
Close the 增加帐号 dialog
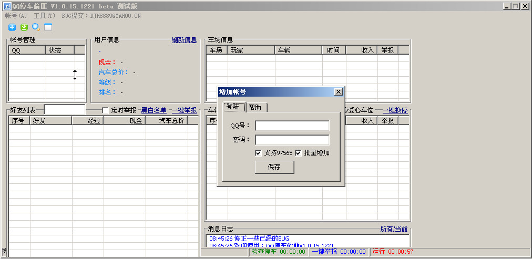[338, 92]
